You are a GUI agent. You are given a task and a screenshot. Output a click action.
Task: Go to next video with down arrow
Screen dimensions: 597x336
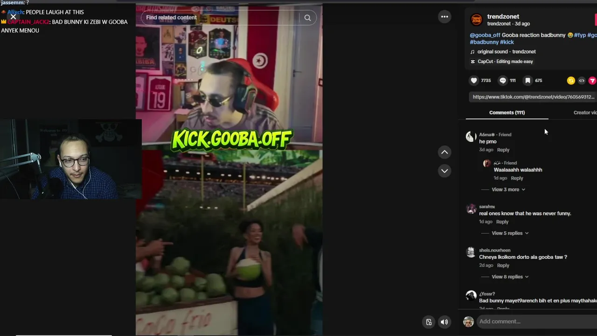point(444,171)
